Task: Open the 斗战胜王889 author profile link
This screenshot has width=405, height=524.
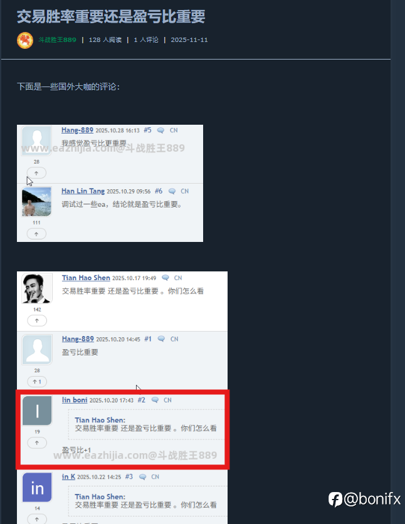Action: (57, 39)
